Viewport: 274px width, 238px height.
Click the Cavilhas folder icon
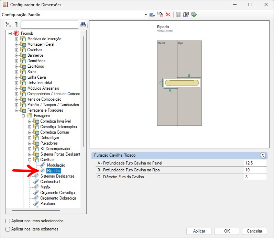point(36,160)
